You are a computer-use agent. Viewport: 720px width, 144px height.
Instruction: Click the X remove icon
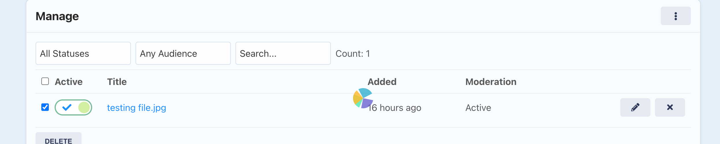[x=670, y=107]
